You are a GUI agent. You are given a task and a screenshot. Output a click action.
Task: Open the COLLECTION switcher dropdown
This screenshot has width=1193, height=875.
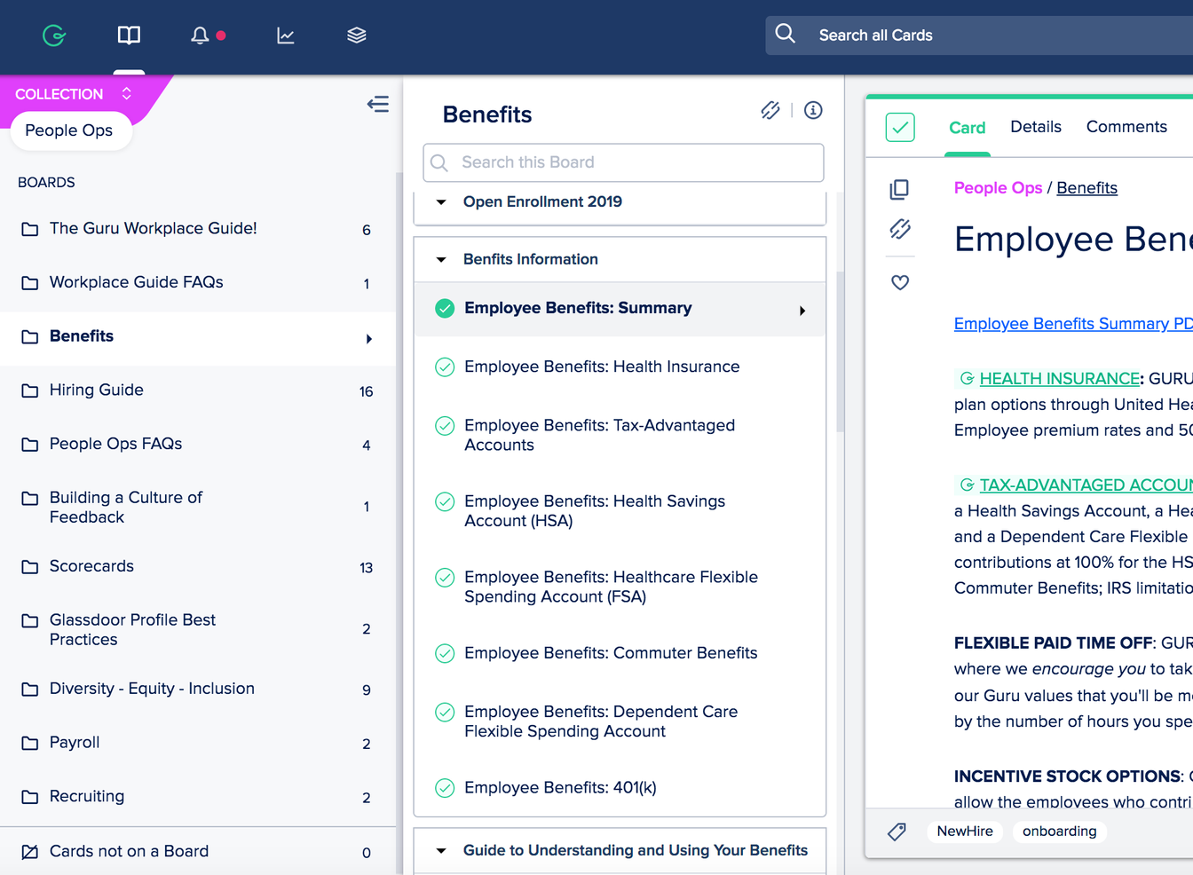click(x=125, y=93)
